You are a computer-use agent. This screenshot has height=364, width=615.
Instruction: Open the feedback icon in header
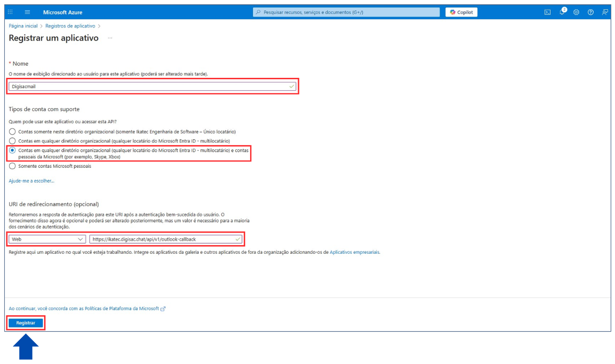[605, 12]
